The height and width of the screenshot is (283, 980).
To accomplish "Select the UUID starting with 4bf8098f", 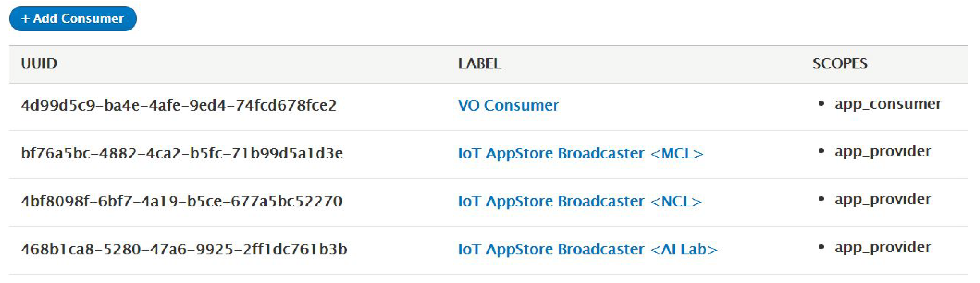I will tap(182, 201).
